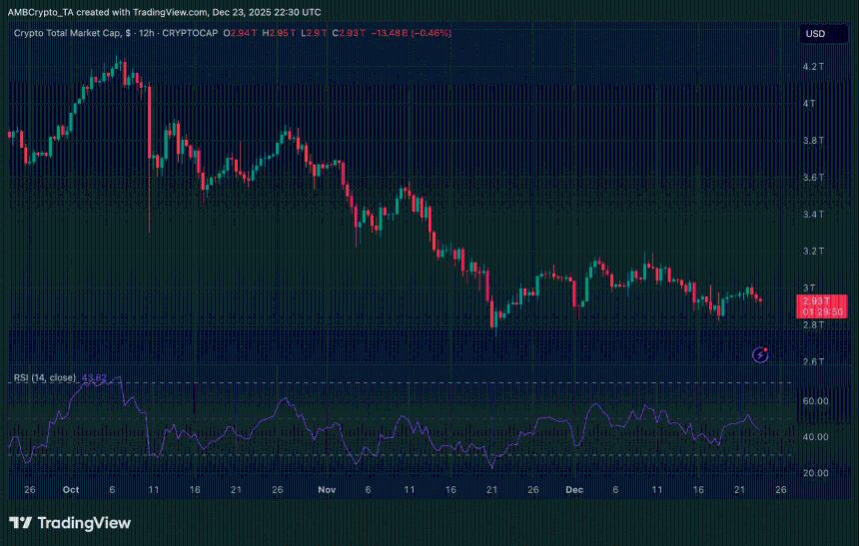
Task: Click the red 2.93 T current price label
Action: click(819, 300)
